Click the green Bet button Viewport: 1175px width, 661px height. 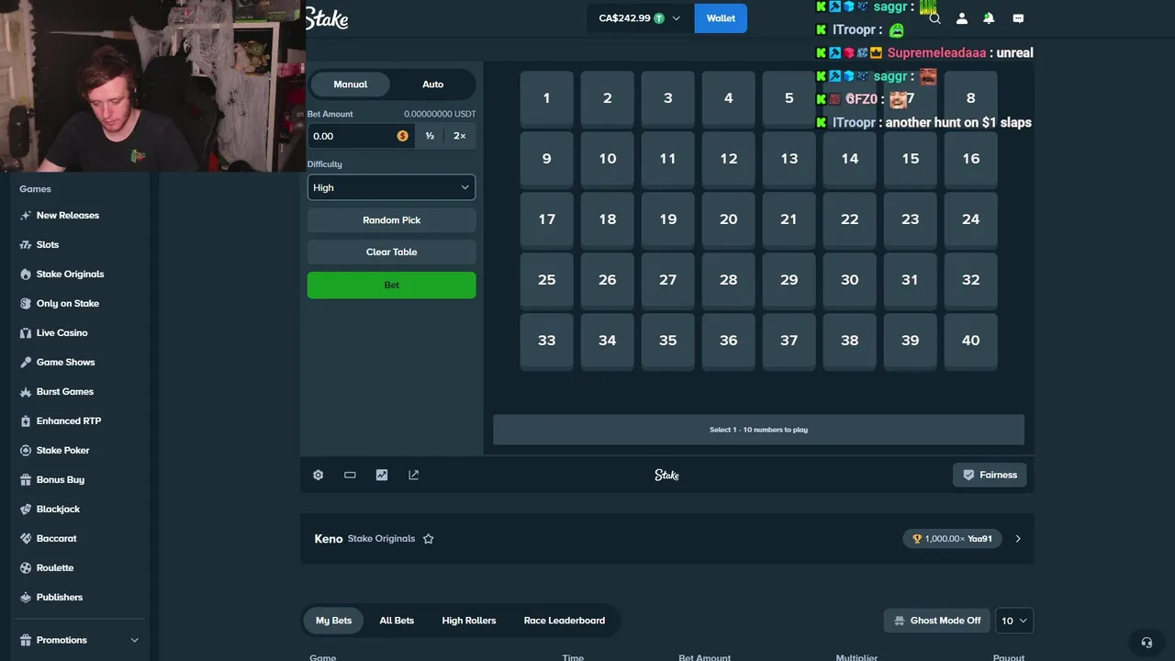tap(392, 285)
